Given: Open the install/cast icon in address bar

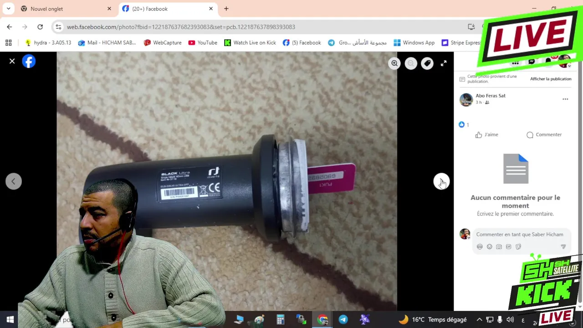Looking at the screenshot, I should pyautogui.click(x=471, y=27).
